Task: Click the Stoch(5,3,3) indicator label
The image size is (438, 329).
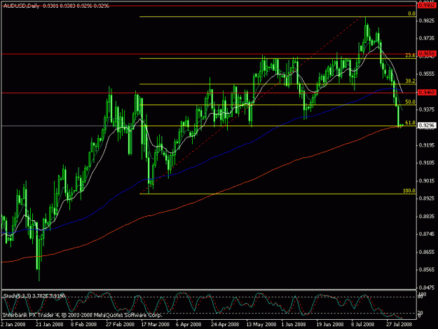Action: coord(16,296)
